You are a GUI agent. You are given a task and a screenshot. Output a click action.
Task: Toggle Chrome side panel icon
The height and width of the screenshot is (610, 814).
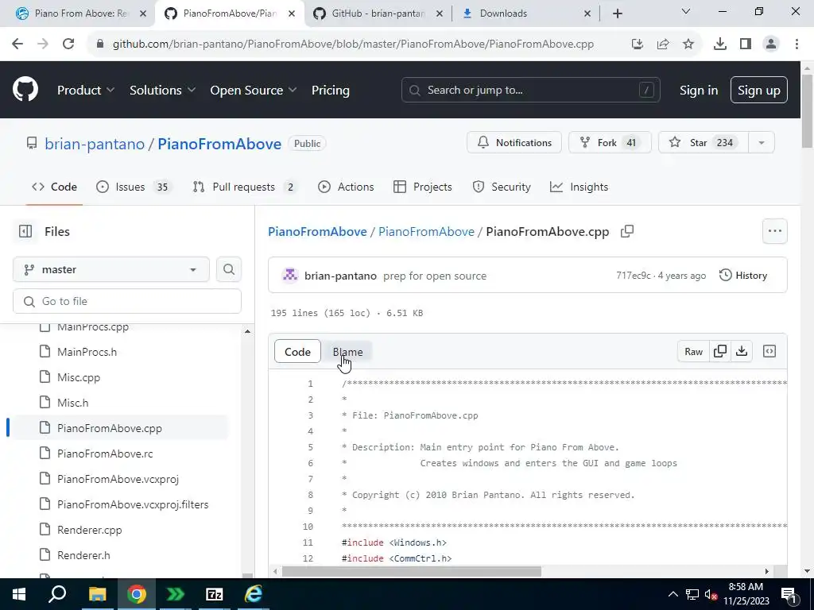point(746,44)
